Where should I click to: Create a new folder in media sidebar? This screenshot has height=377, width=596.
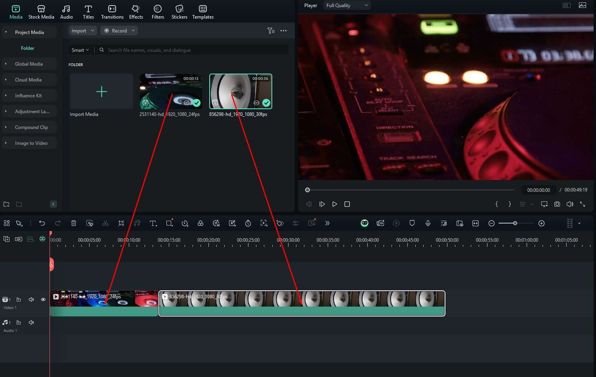click(x=6, y=204)
